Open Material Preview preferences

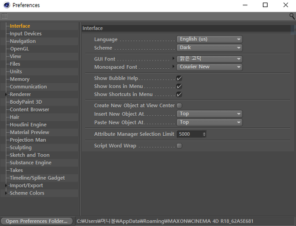(30, 132)
